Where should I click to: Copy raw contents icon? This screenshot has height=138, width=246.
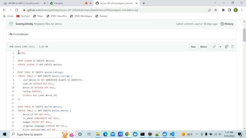pos(226,46)
